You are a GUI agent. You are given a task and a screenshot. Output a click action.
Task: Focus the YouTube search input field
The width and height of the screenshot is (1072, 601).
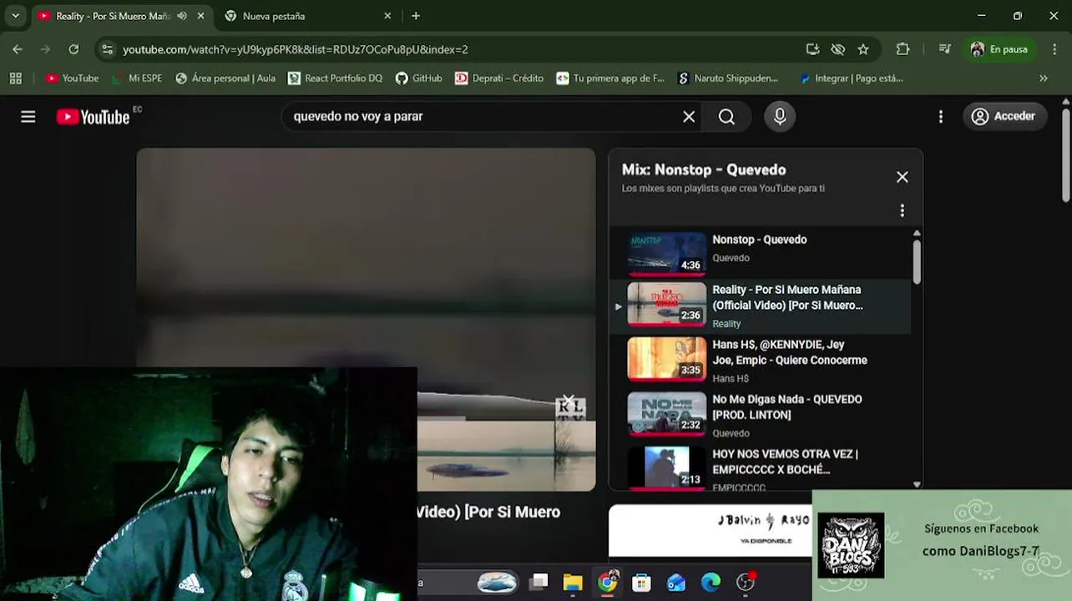click(480, 117)
